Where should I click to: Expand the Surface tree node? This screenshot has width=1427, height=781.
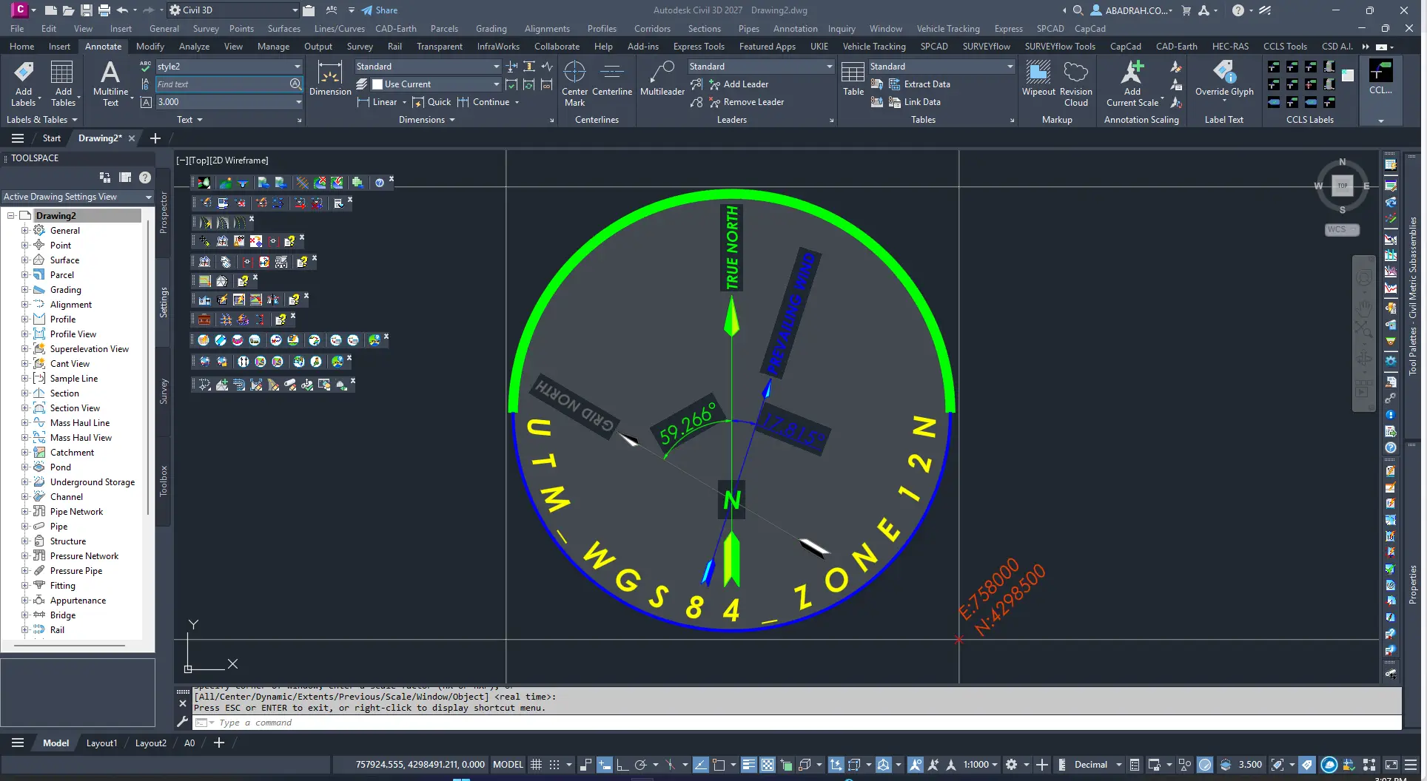[x=24, y=260]
